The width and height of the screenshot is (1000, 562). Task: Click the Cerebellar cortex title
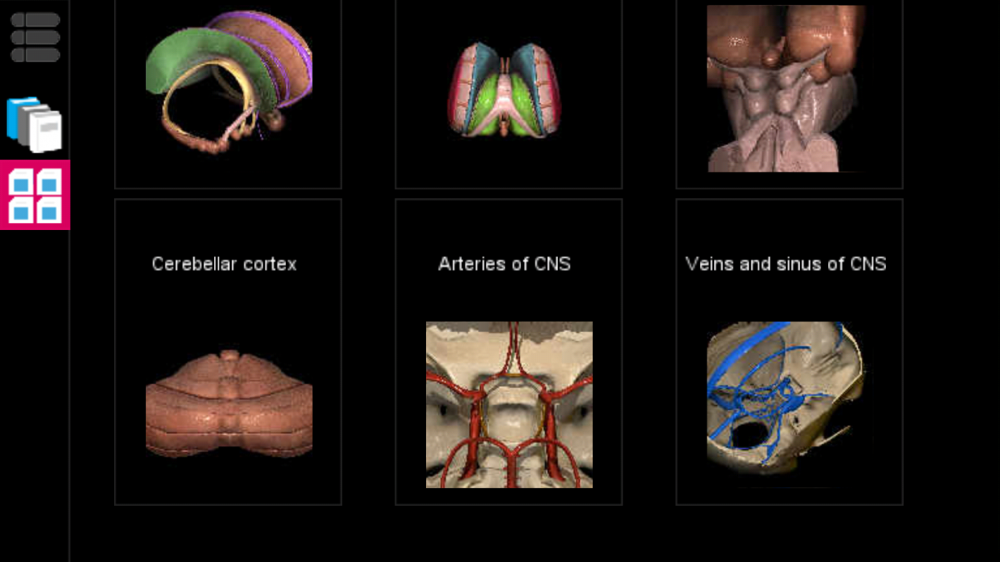tap(224, 264)
